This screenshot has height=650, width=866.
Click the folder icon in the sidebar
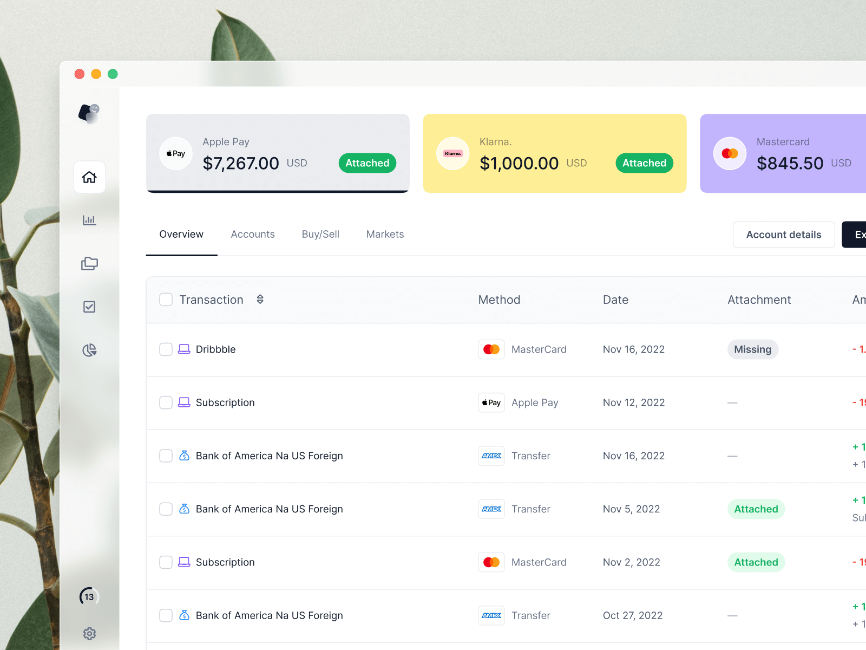(89, 263)
